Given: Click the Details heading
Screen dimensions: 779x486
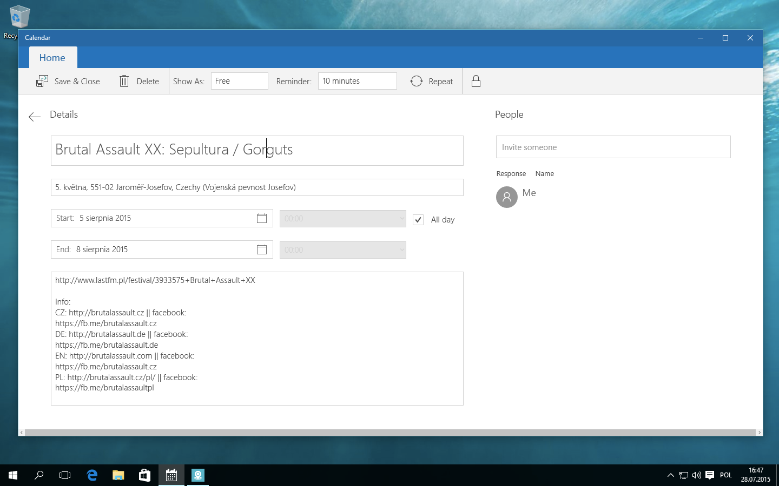Looking at the screenshot, I should pos(64,114).
